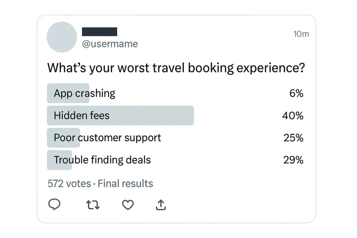Click the 572 votes count
357x238 pixels.
69,184
